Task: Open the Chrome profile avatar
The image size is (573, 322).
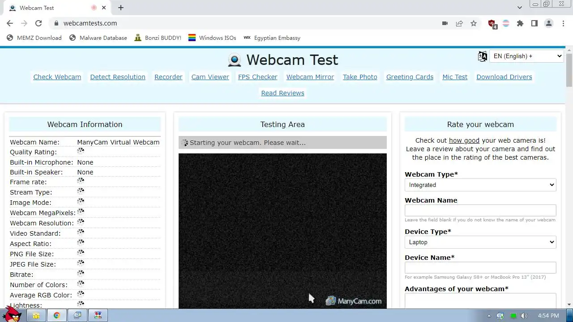Action: point(549,23)
